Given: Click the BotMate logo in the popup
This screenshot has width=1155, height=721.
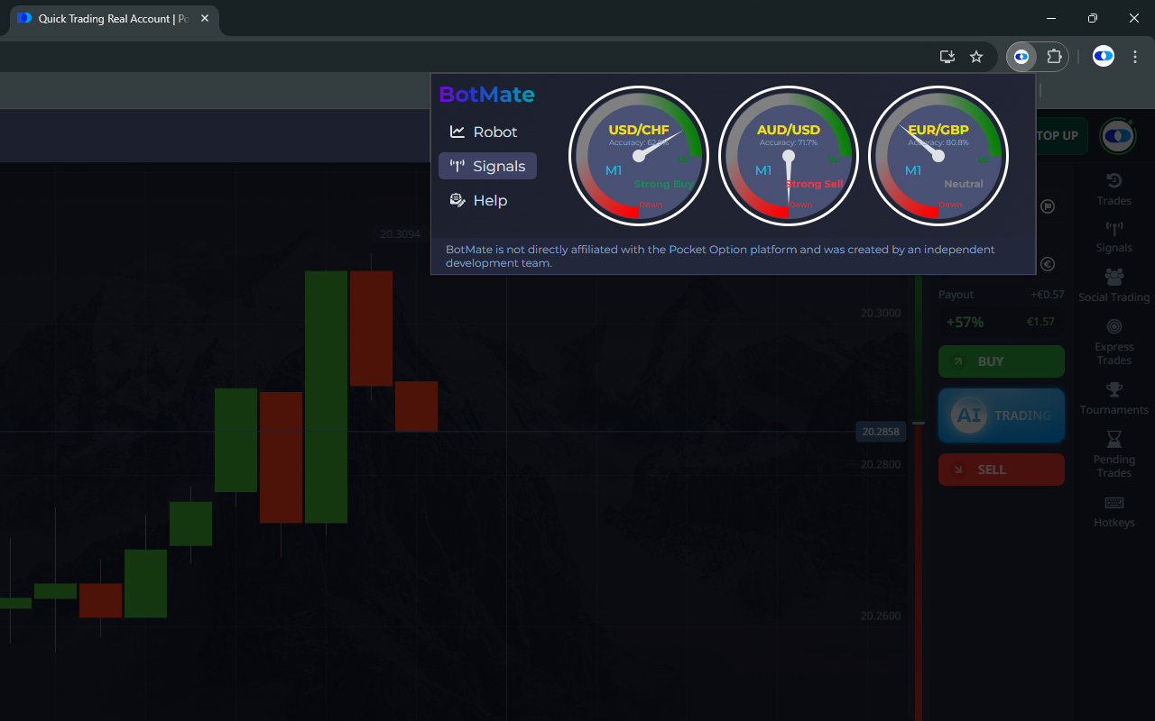Looking at the screenshot, I should (x=486, y=95).
